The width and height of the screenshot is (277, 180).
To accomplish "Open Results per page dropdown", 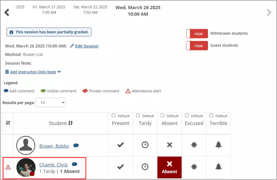I will click(x=51, y=102).
